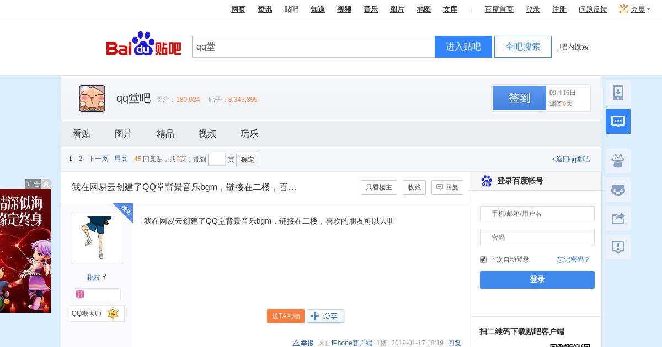Open the 文库 top nav link
The width and height of the screenshot is (662, 347).
pyautogui.click(x=450, y=9)
